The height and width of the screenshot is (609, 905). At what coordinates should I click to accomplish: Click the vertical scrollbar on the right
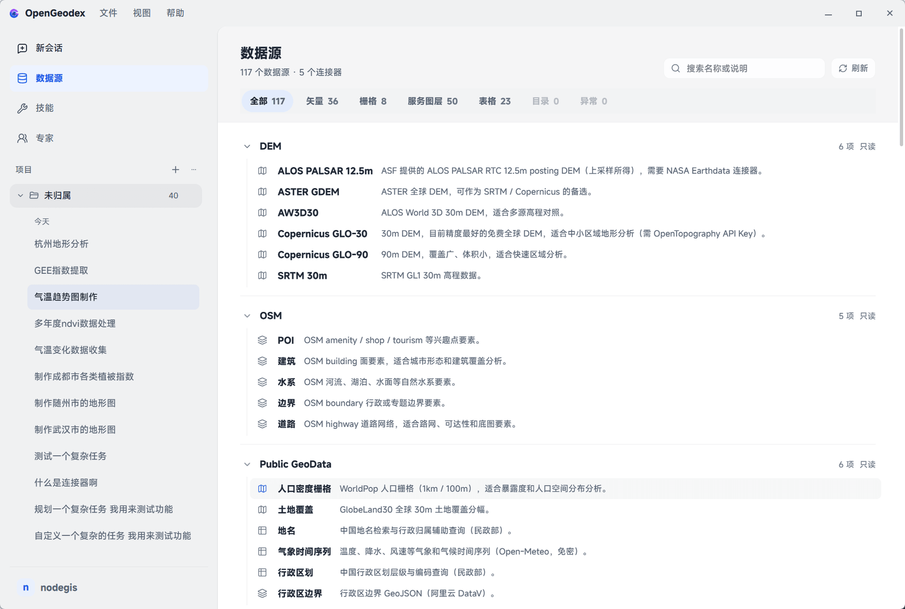coord(901,87)
